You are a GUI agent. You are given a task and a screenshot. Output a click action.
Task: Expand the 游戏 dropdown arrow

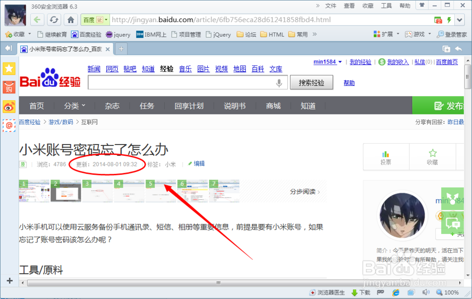point(430,33)
